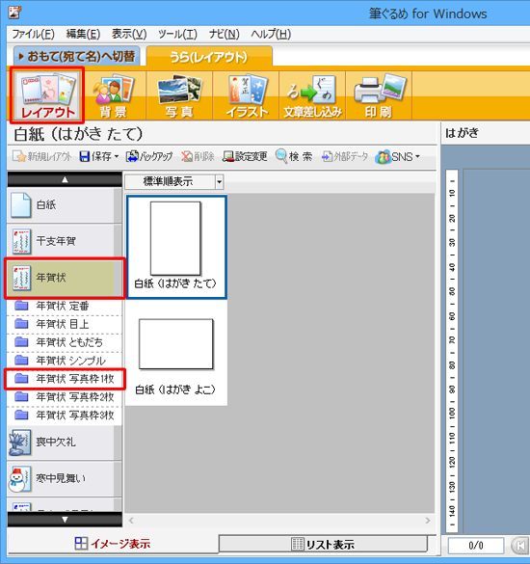Open the 年賀状 シンプル folder
This screenshot has width=530, height=564.
pos(65,361)
